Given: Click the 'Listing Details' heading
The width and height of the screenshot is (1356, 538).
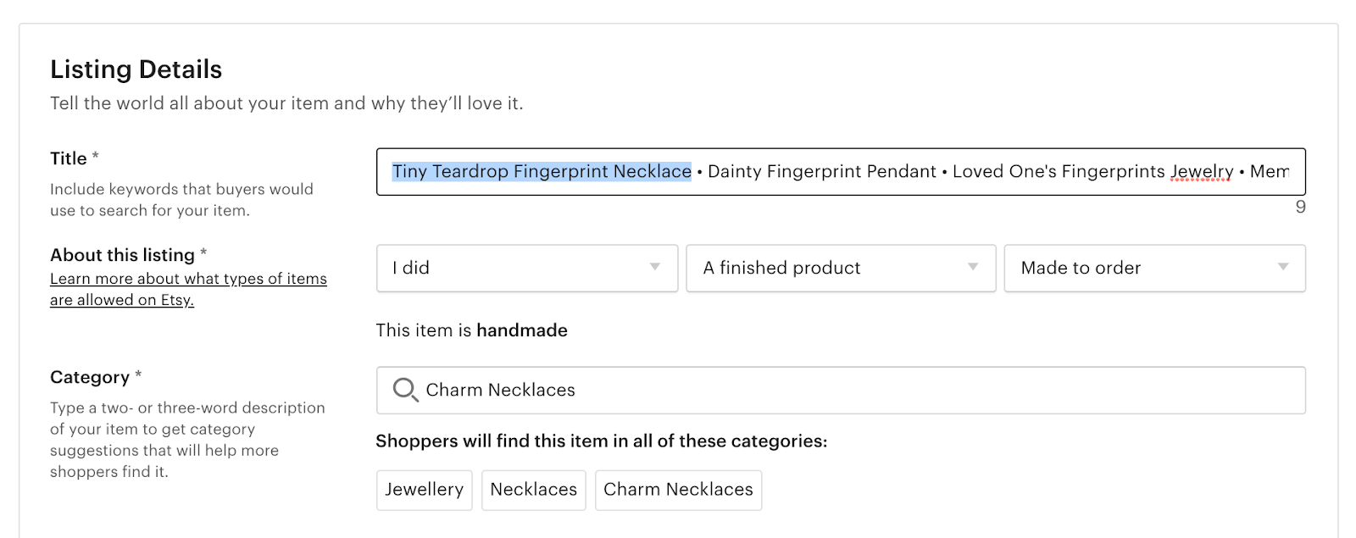Looking at the screenshot, I should tap(136, 69).
